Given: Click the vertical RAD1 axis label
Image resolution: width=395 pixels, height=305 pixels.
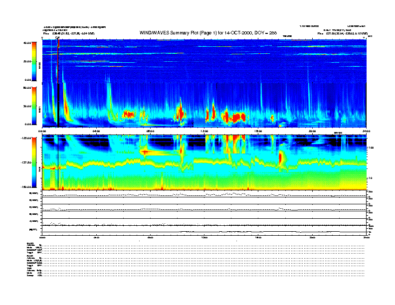Looking at the screenshot, I should [40, 110].
